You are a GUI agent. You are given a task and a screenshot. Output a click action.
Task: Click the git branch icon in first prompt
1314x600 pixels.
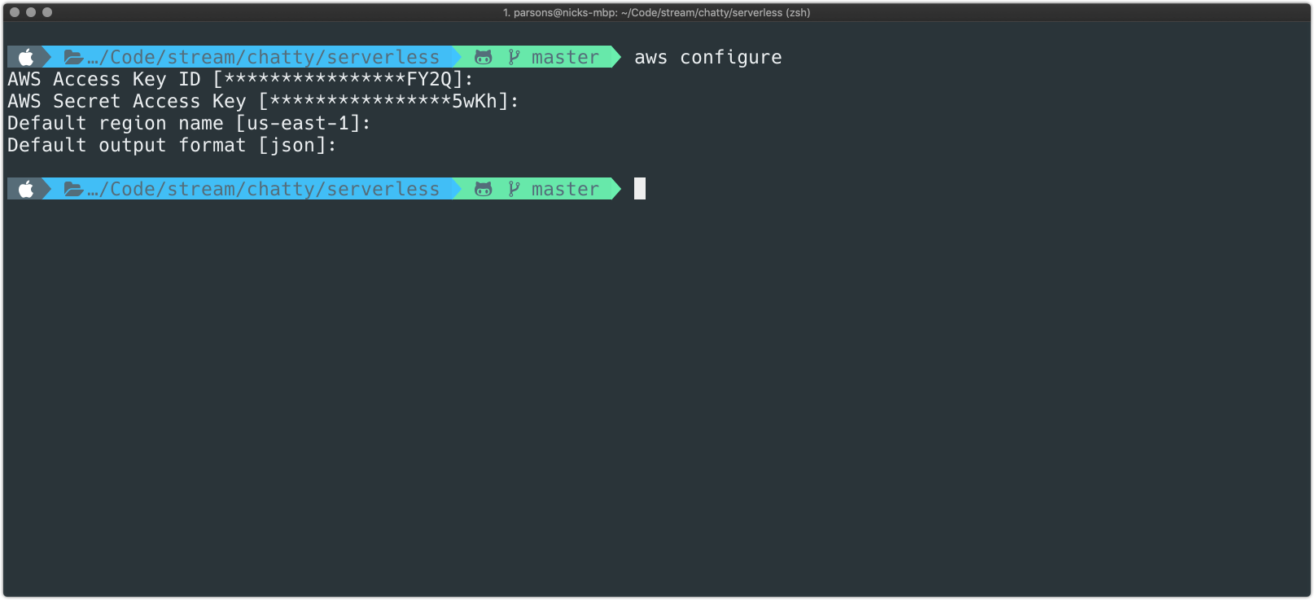(514, 57)
